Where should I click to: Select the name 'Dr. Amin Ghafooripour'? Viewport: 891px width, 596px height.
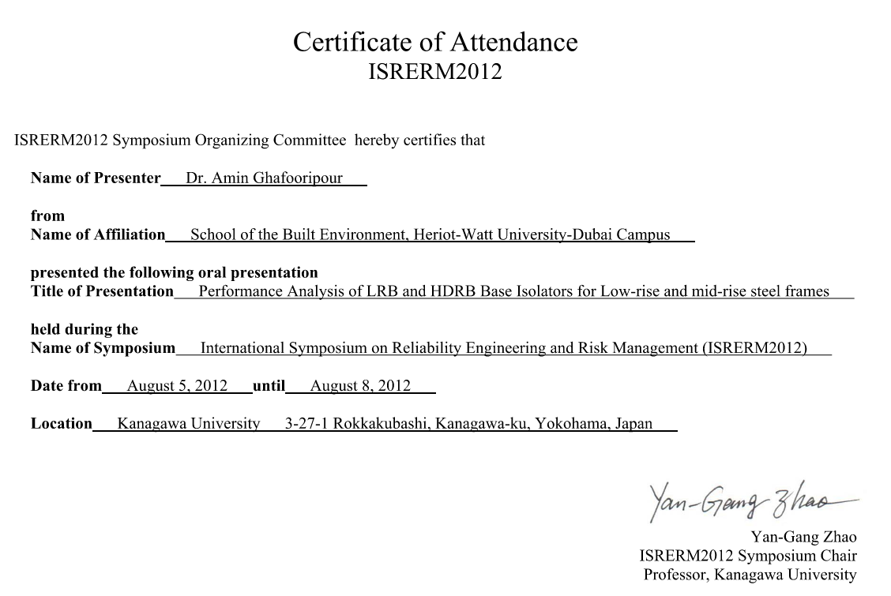(x=264, y=178)
